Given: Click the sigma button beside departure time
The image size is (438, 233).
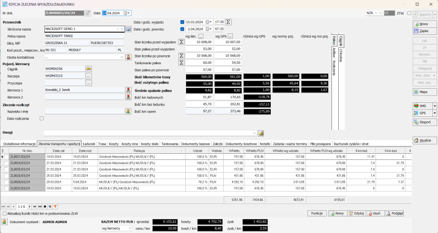Looking at the screenshot, I should [x=228, y=22].
